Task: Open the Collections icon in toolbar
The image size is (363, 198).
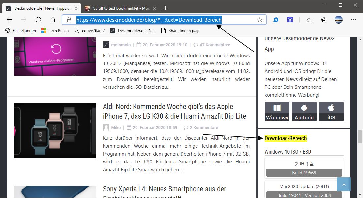Action: pos(324,20)
